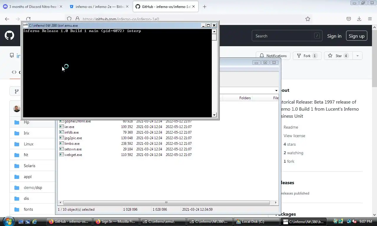Switch to the Discord Nitro tab
Screen dimensions: 377x226
coord(32,6)
